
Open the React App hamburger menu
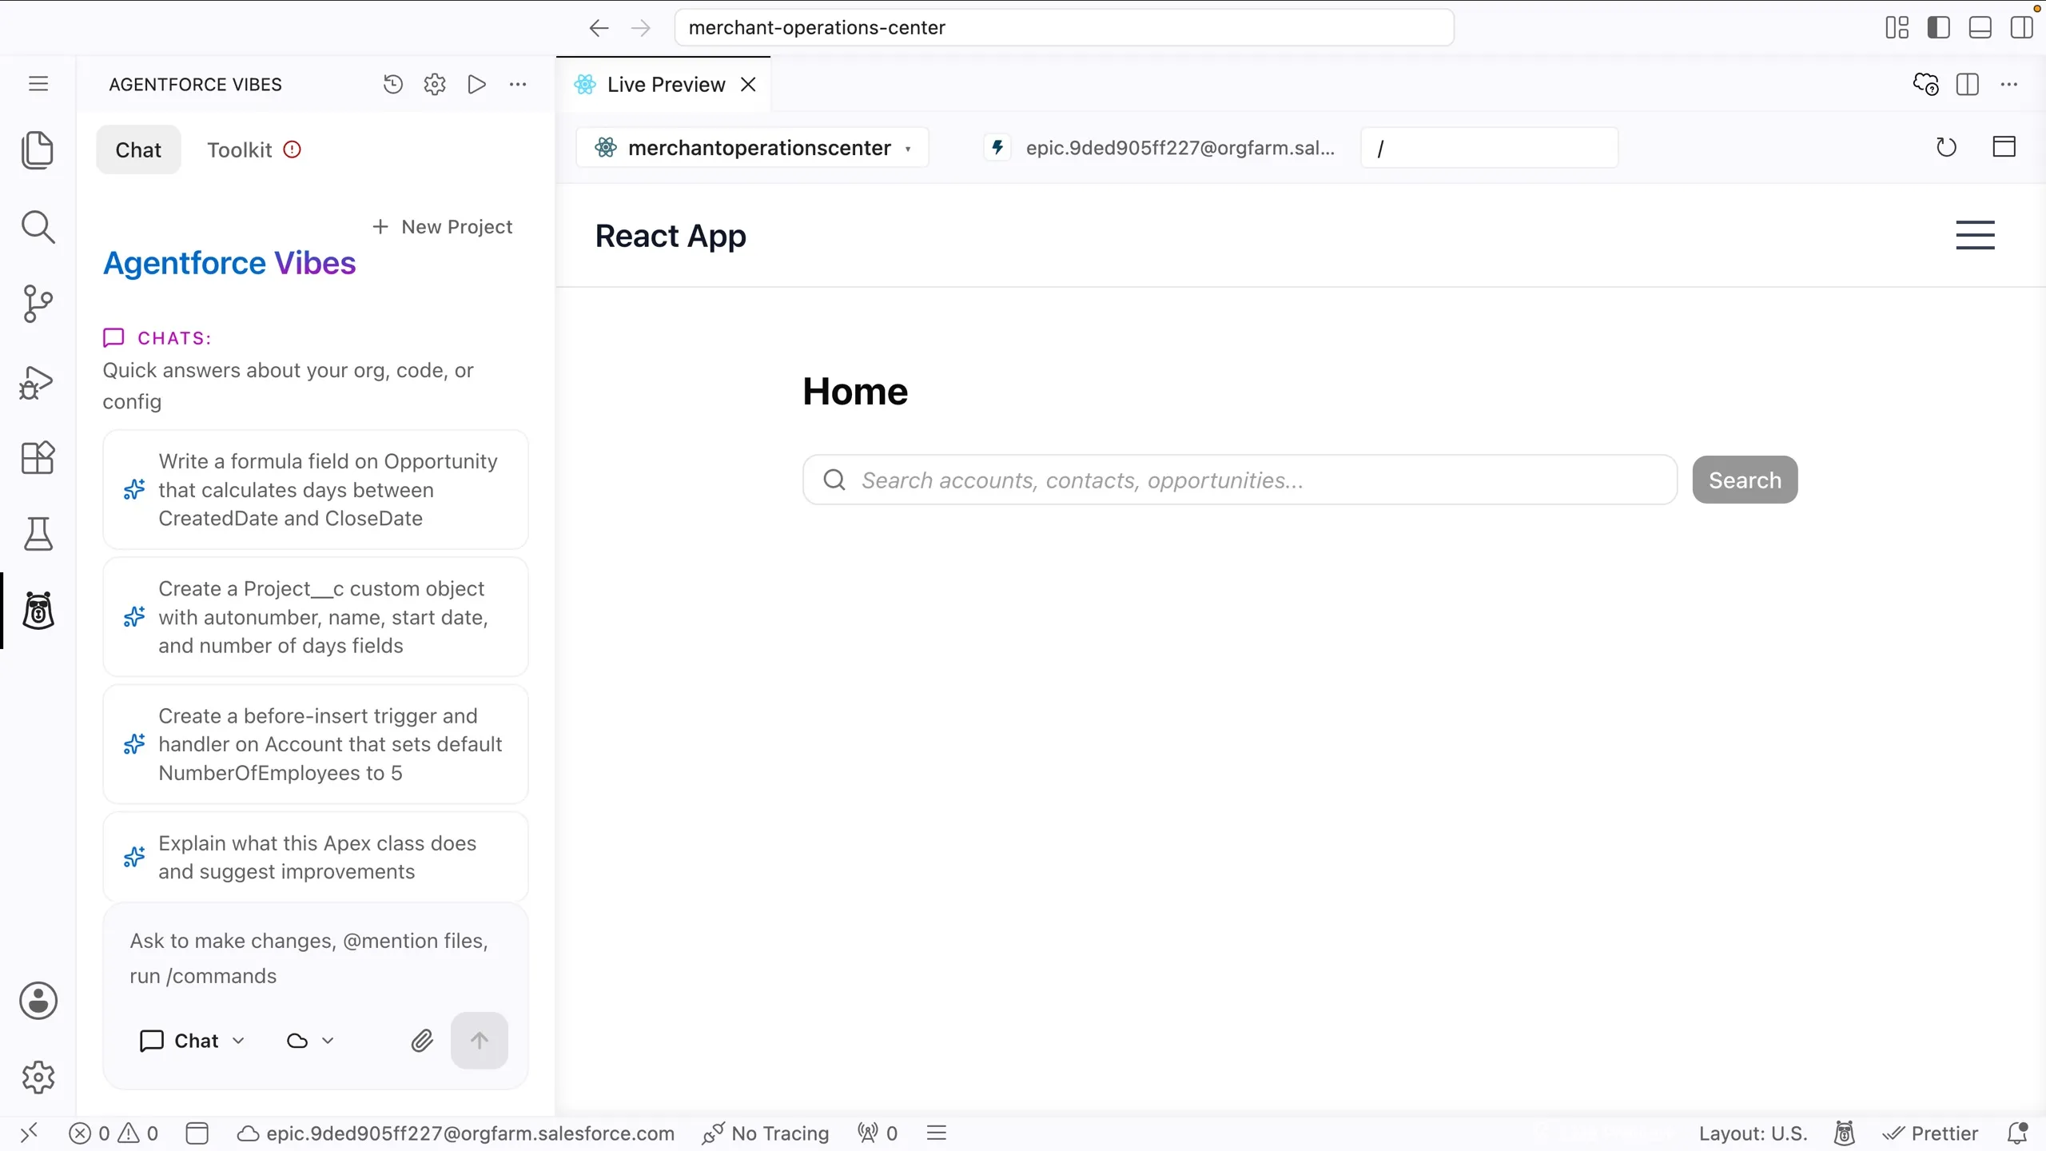click(x=1975, y=235)
